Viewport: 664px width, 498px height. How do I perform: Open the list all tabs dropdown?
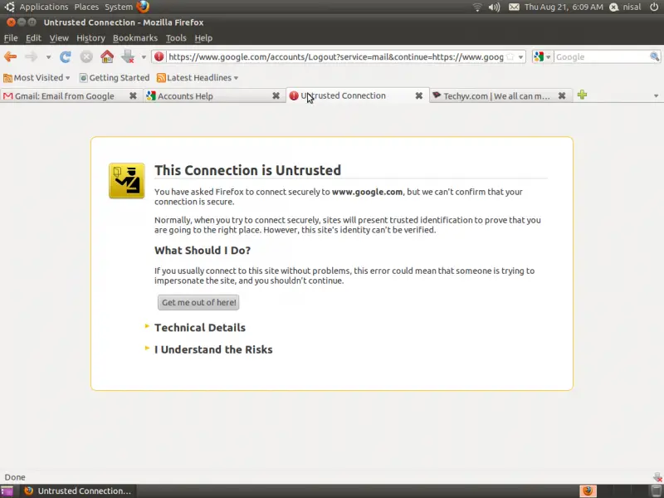(x=656, y=96)
